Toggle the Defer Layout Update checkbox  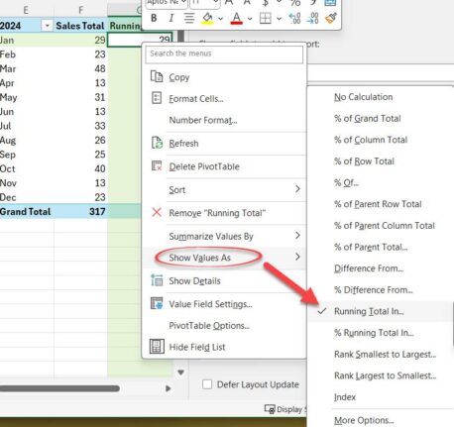[207, 384]
